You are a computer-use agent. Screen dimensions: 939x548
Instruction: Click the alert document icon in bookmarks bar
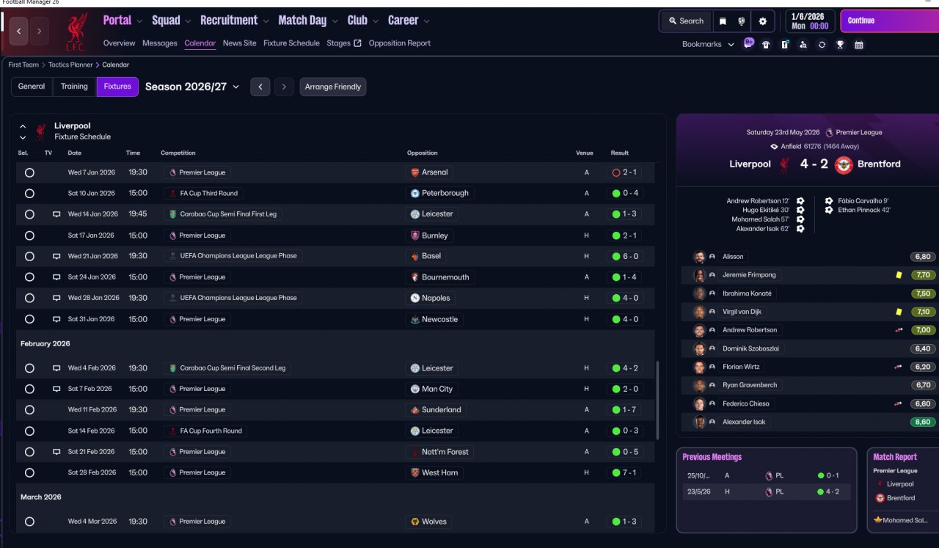[784, 45]
